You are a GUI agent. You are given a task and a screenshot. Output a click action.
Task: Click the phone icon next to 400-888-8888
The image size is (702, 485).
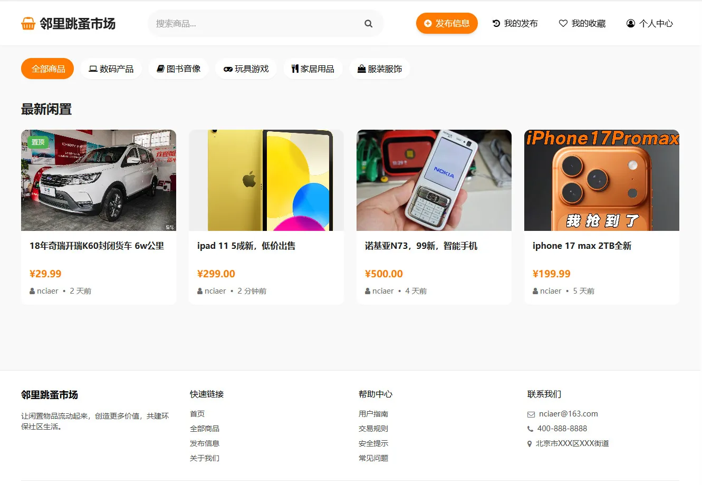click(530, 429)
